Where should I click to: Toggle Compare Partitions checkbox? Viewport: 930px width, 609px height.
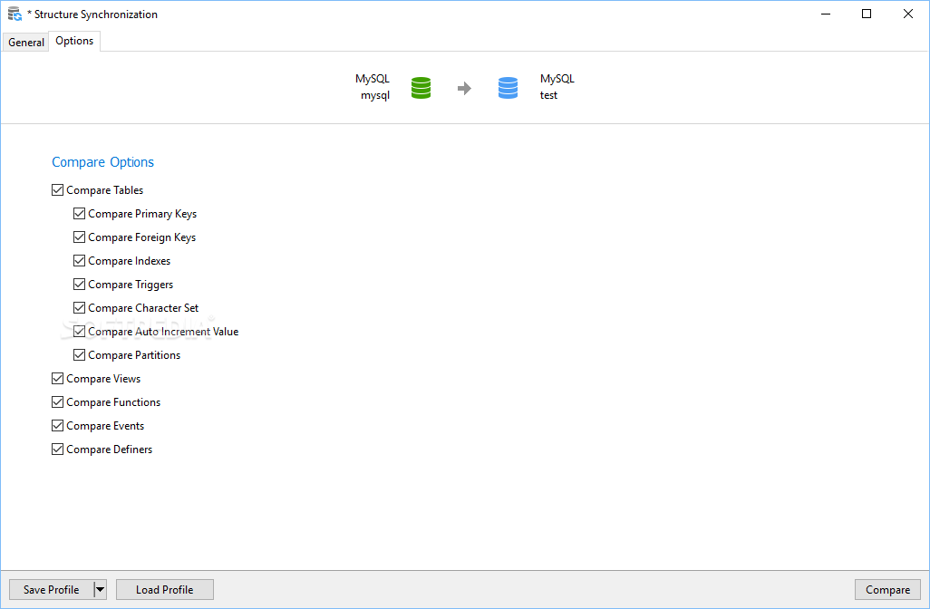[x=79, y=355]
